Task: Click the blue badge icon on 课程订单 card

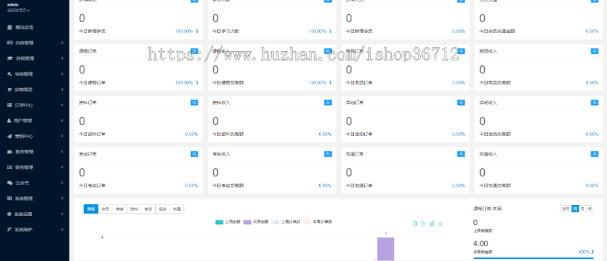Action: 194,51
